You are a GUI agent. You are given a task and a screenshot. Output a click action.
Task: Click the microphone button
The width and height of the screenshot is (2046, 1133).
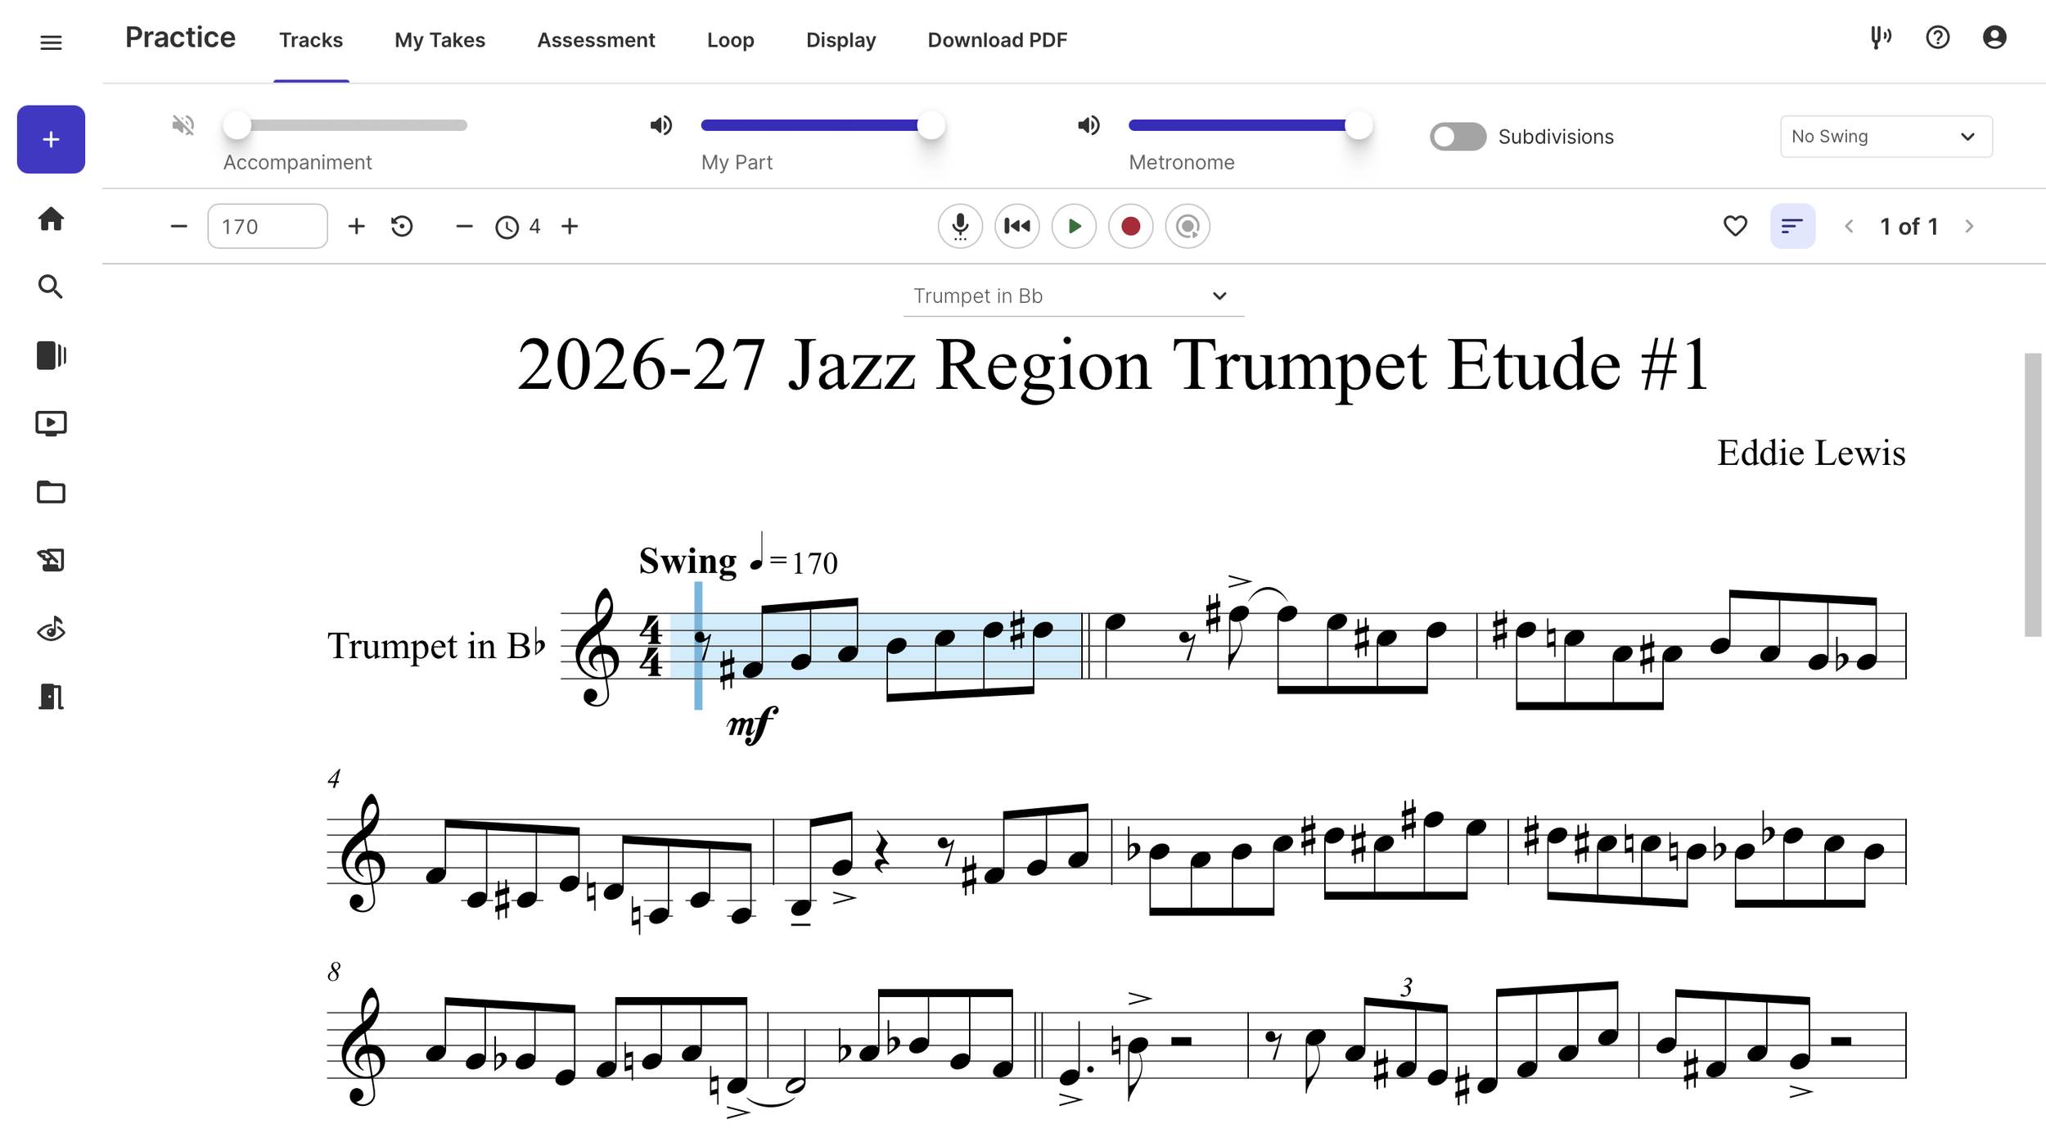(960, 226)
